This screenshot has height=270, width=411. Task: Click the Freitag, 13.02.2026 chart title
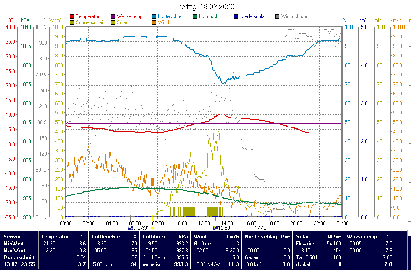[x=205, y=6]
